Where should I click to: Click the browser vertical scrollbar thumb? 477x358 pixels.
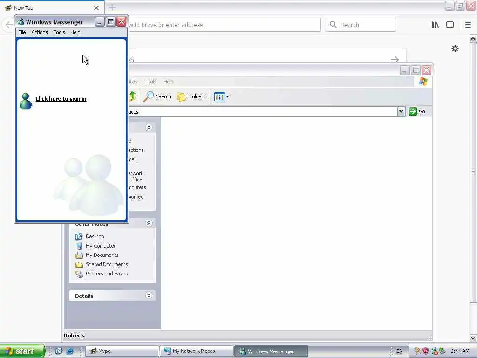coord(473,172)
